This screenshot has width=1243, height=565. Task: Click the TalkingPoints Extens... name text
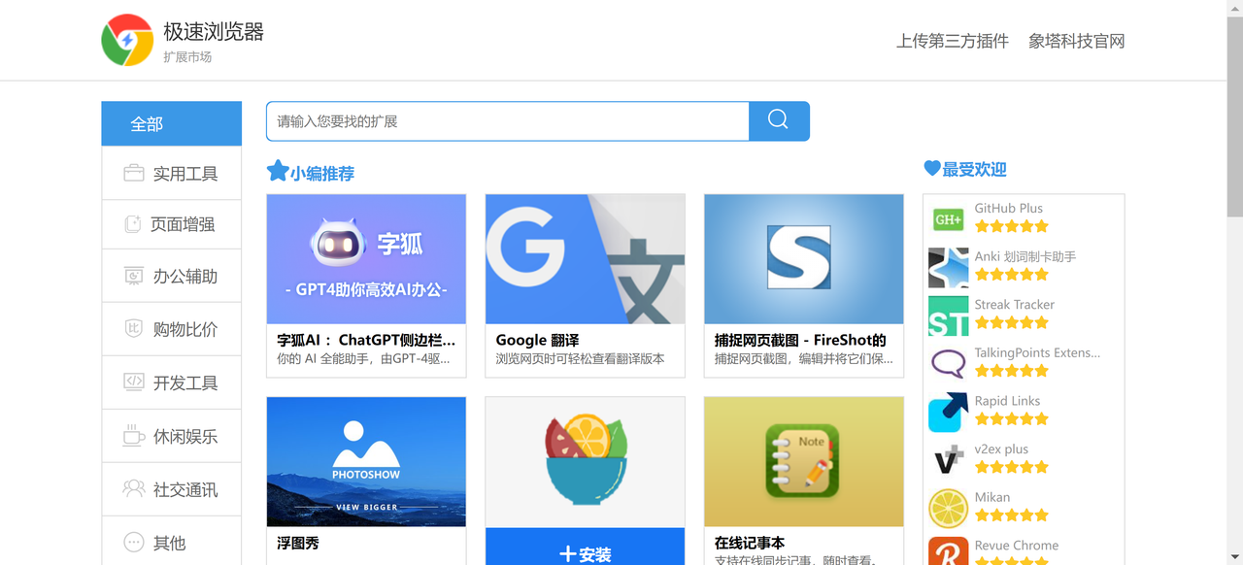(1037, 352)
